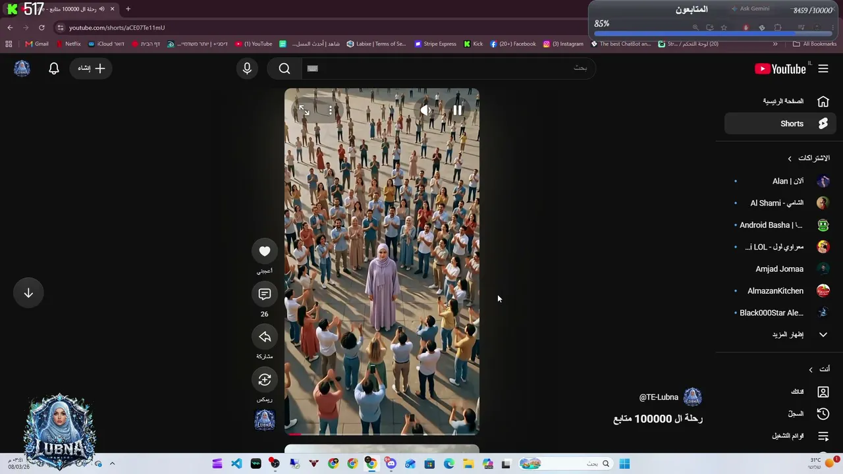Open YouTube notifications bell
The image size is (843, 474).
(x=54, y=68)
